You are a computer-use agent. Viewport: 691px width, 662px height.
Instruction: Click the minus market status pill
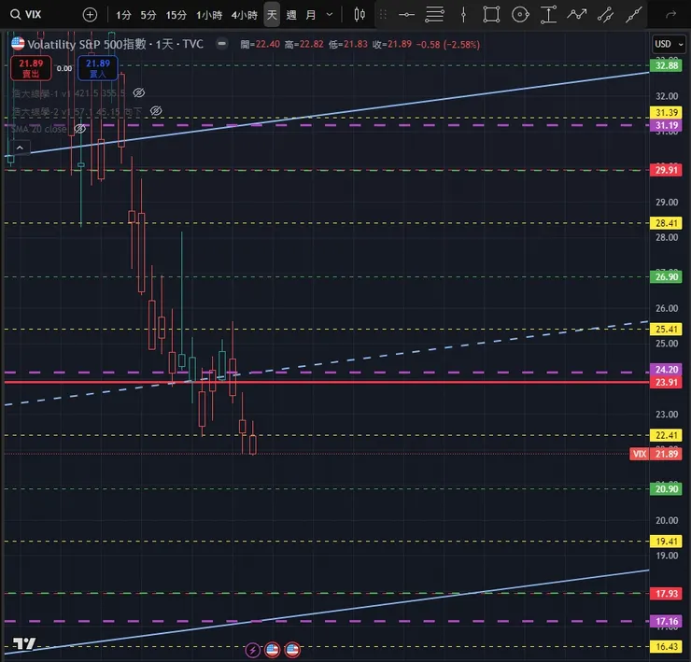222,44
